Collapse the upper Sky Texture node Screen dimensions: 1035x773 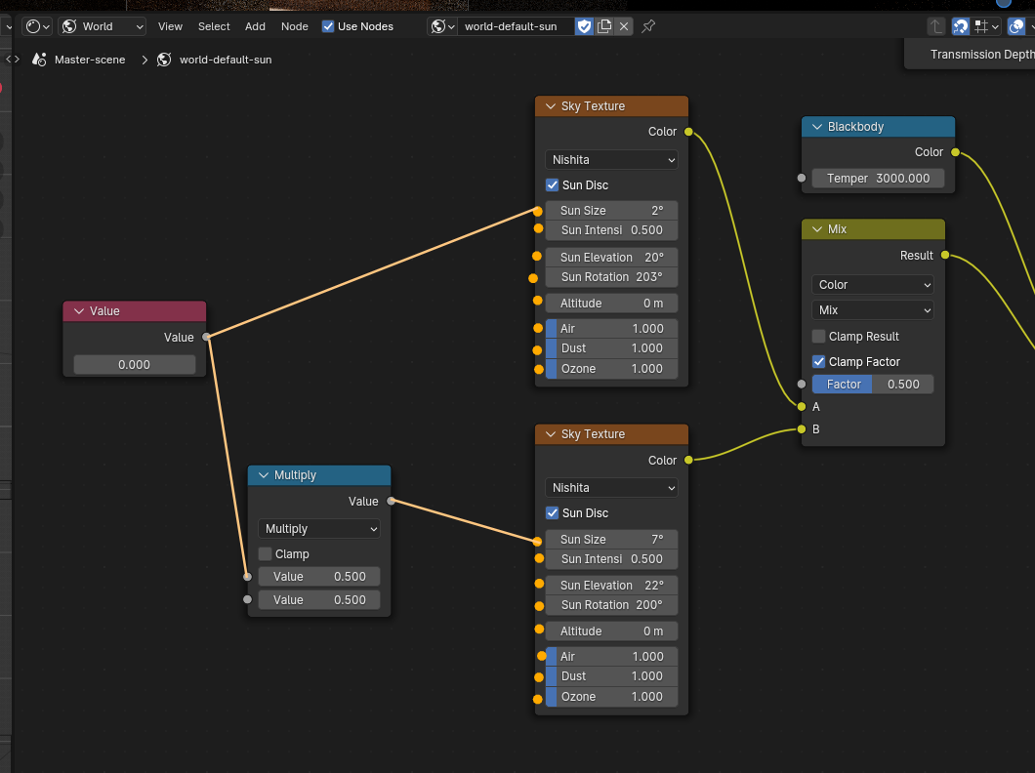(551, 106)
